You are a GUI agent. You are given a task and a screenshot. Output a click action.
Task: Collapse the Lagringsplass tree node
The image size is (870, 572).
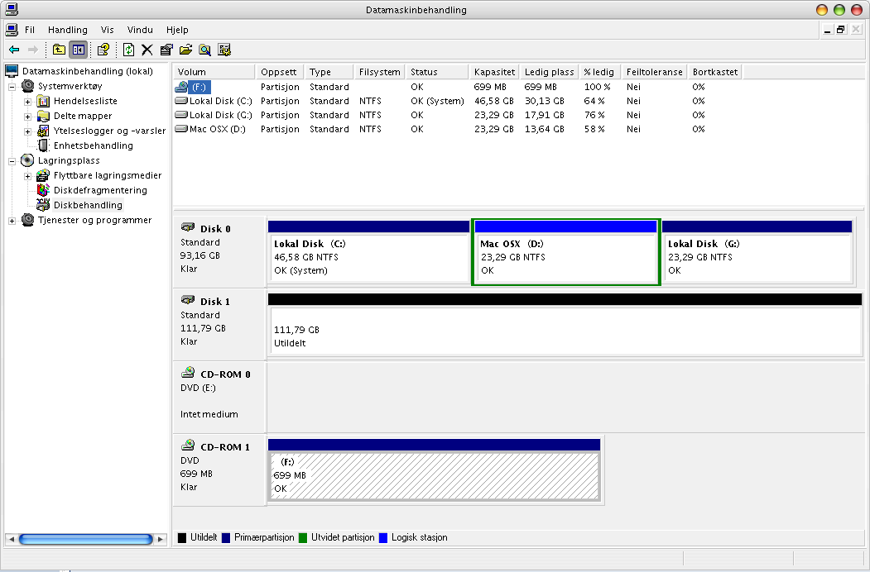(12, 161)
